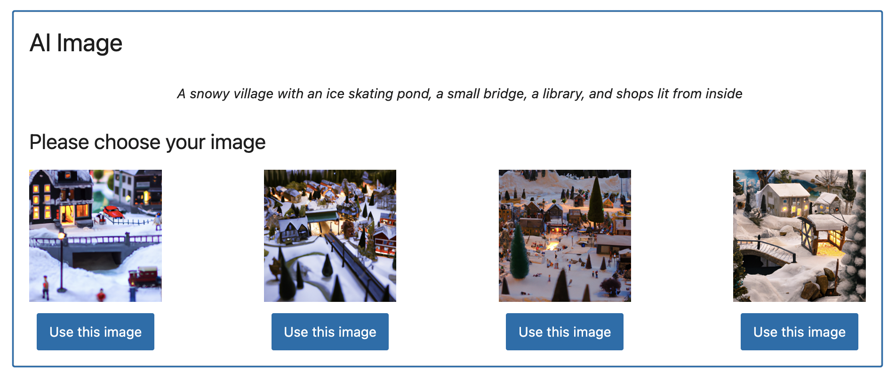The height and width of the screenshot is (379, 896).
Task: Click the 'Please choose your image' heading
Action: pyautogui.click(x=147, y=142)
